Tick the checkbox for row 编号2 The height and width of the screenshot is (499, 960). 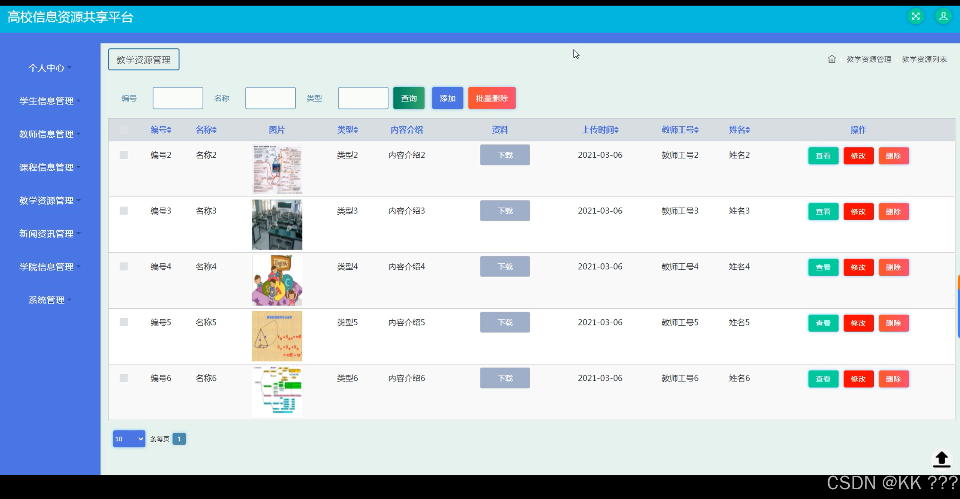click(x=124, y=155)
